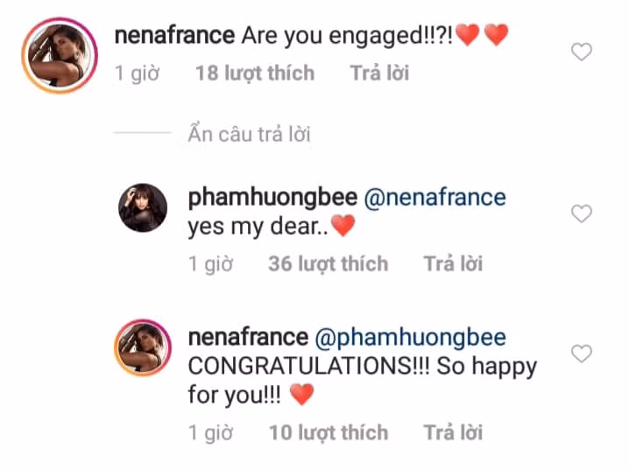Show who liked via "10 lượt thích"

328,432
